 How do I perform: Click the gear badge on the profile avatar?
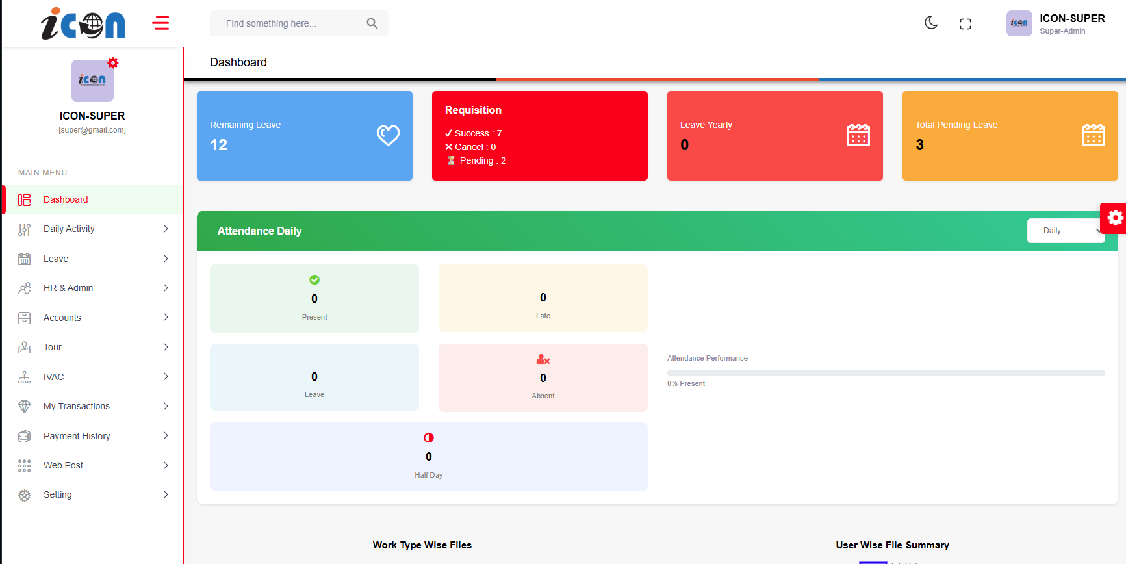113,63
